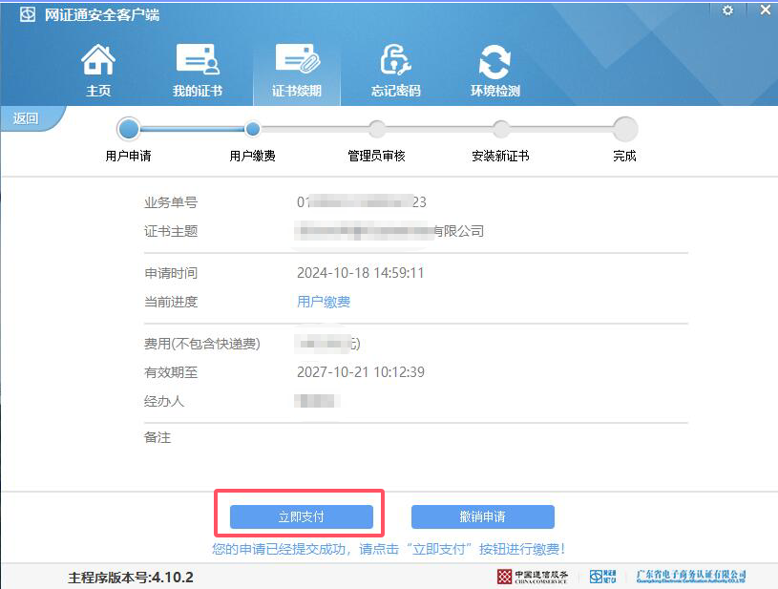
Task: Open settings gear in title bar
Action: click(x=728, y=10)
